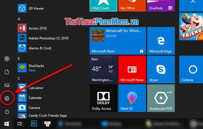Open the Microsoft Edge tile
The height and width of the screenshot is (129, 203).
pos(161,41)
